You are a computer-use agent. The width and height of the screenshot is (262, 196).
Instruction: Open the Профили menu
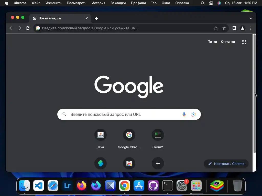[x=138, y=3]
